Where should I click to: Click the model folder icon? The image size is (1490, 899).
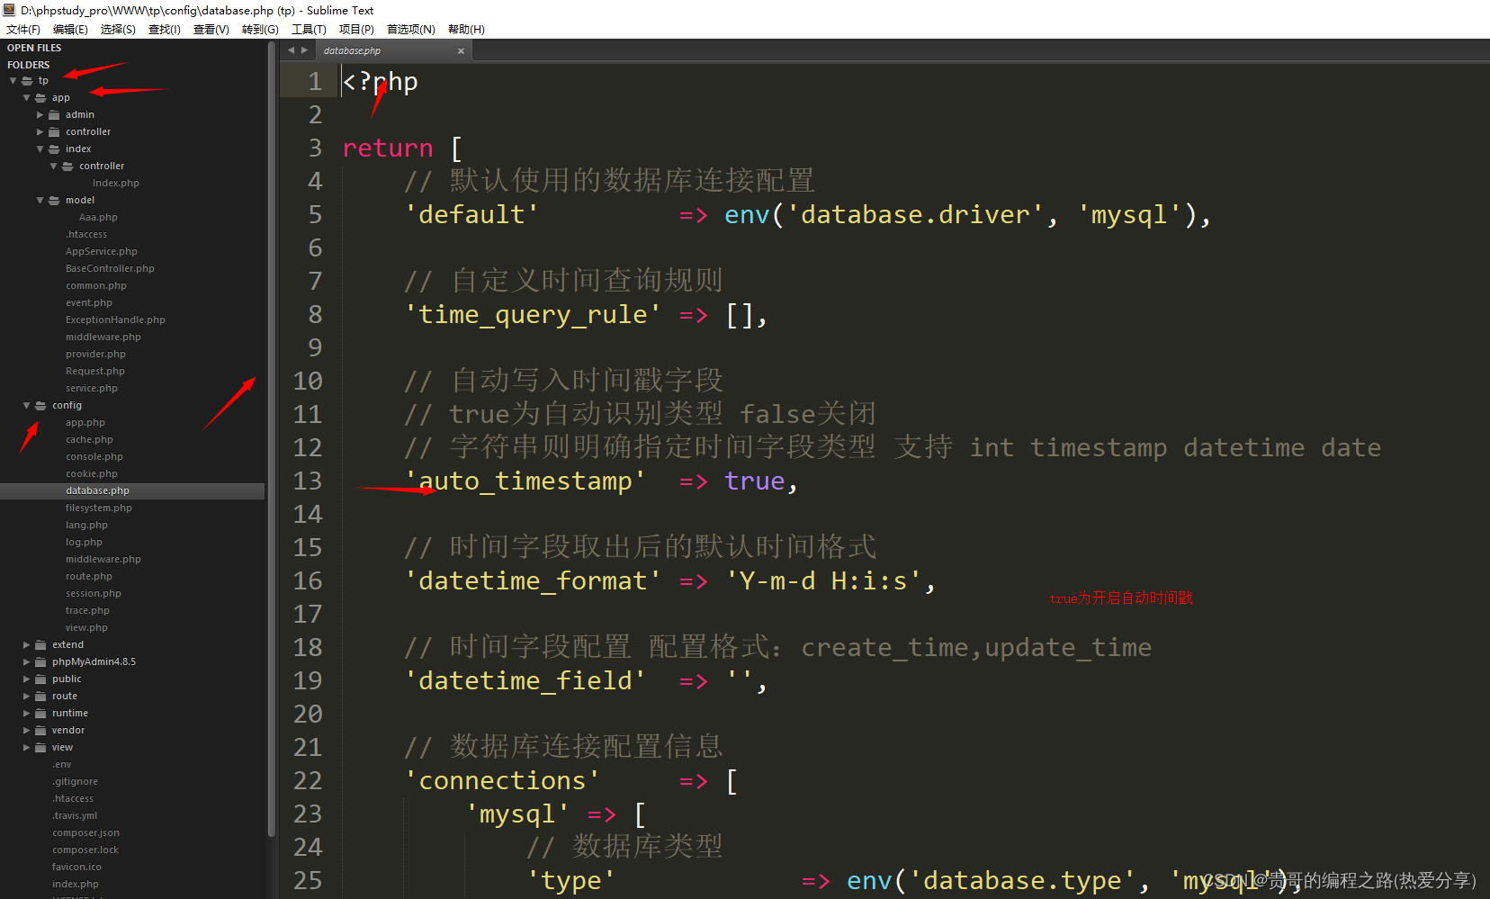[x=54, y=201]
